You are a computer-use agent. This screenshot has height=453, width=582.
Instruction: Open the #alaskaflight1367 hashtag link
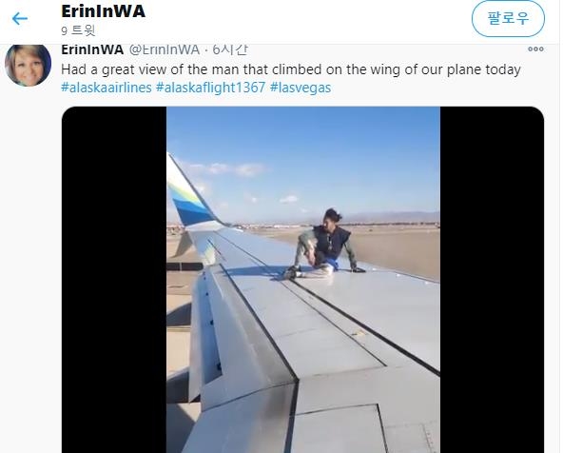click(210, 88)
